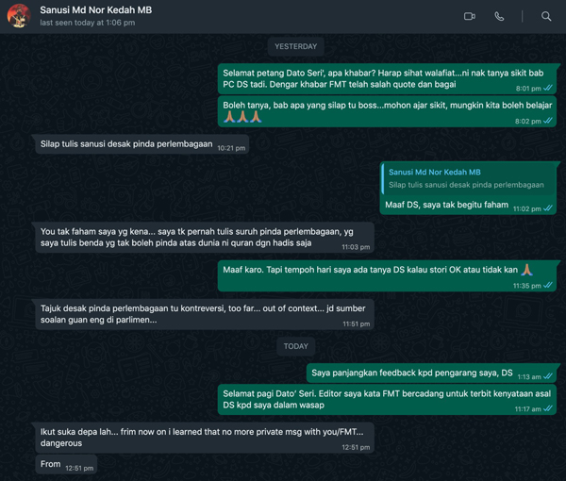Click Sanusi Md Nor Kedah MB profile picture
Image resolution: width=566 pixels, height=481 pixels.
click(x=19, y=16)
